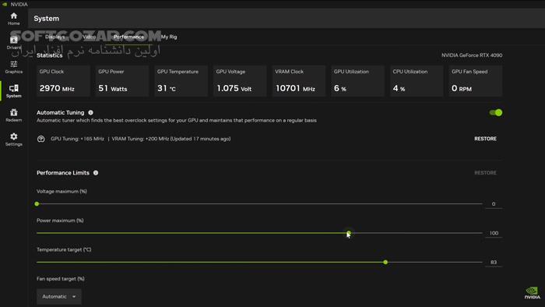Open the Redeem section
The width and height of the screenshot is (545, 307).
(x=13, y=115)
